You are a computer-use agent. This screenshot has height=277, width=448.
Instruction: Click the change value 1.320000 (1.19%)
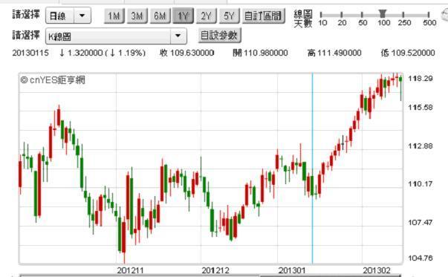click(103, 53)
